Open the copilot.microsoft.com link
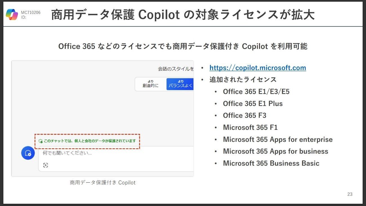 pos(258,68)
